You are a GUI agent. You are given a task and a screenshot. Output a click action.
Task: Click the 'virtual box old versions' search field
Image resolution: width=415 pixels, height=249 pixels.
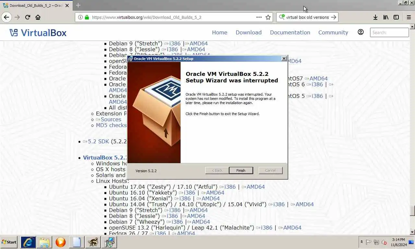(x=307, y=17)
